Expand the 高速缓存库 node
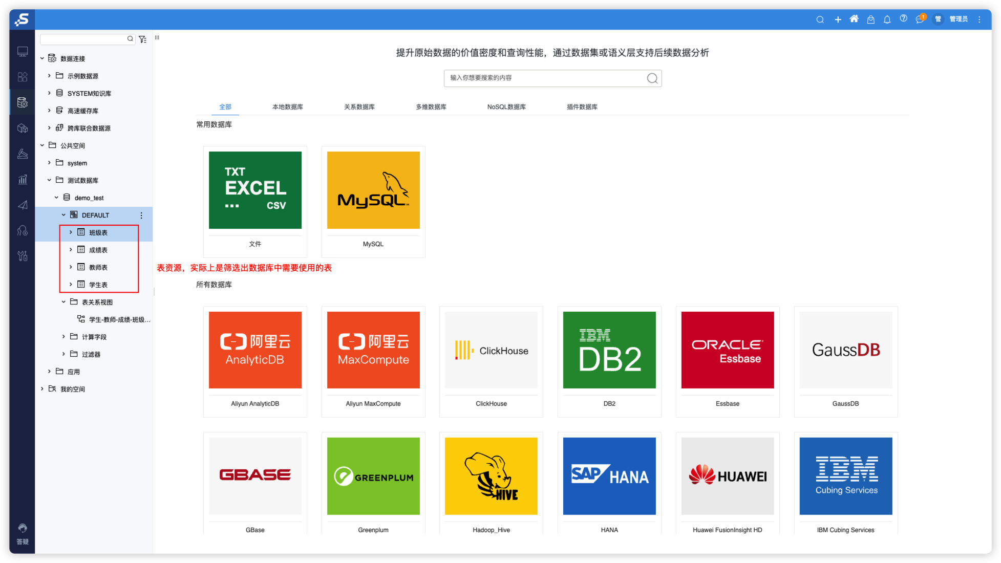Viewport: 1001px width, 563px height. click(49, 111)
